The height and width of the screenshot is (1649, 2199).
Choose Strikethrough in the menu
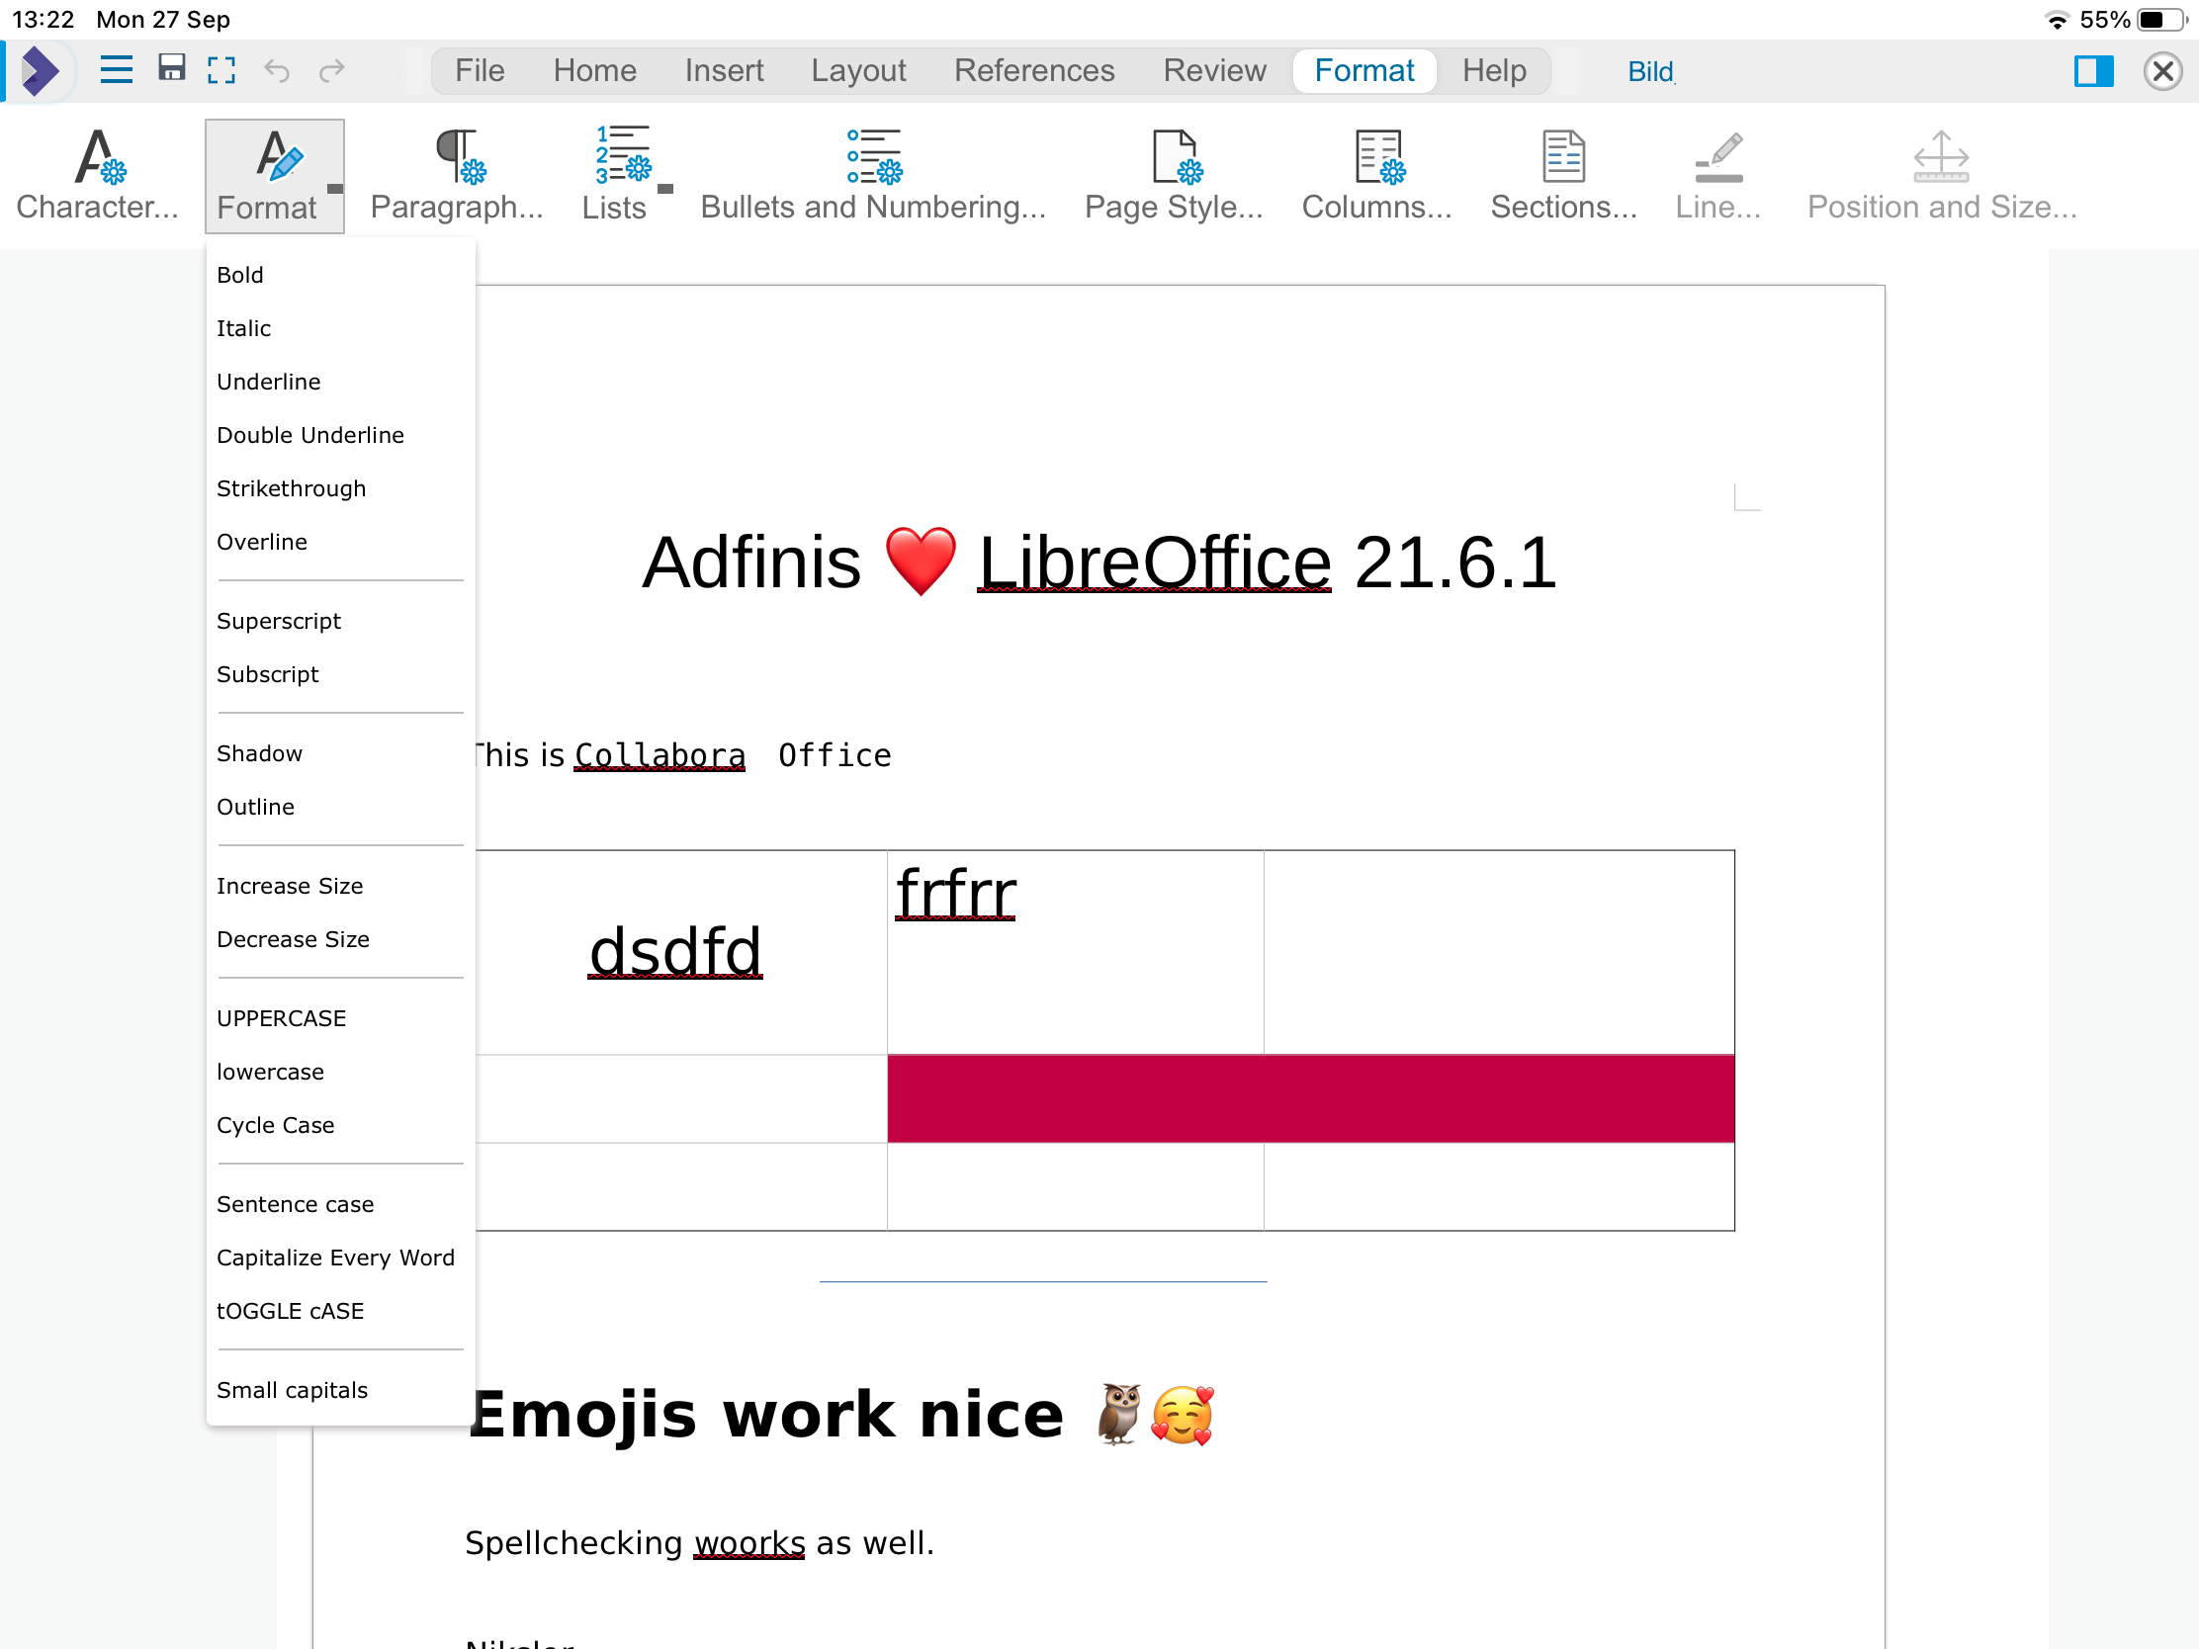tap(340, 489)
